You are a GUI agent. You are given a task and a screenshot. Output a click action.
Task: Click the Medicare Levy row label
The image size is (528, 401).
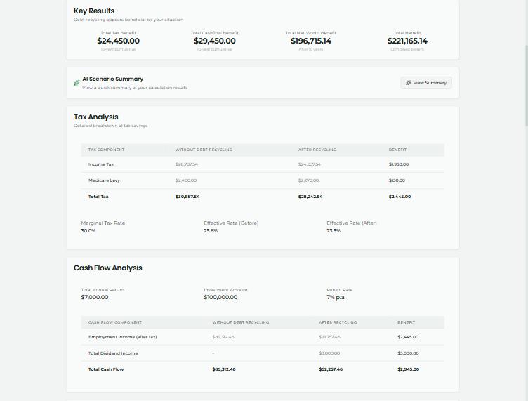pos(104,180)
